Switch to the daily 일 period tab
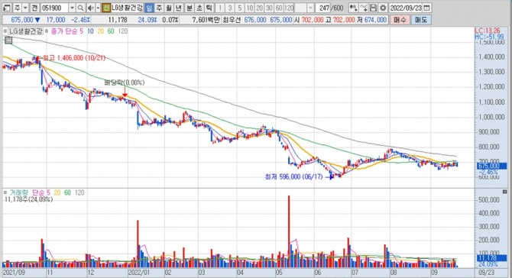The height and width of the screenshot is (278, 512). [149, 8]
